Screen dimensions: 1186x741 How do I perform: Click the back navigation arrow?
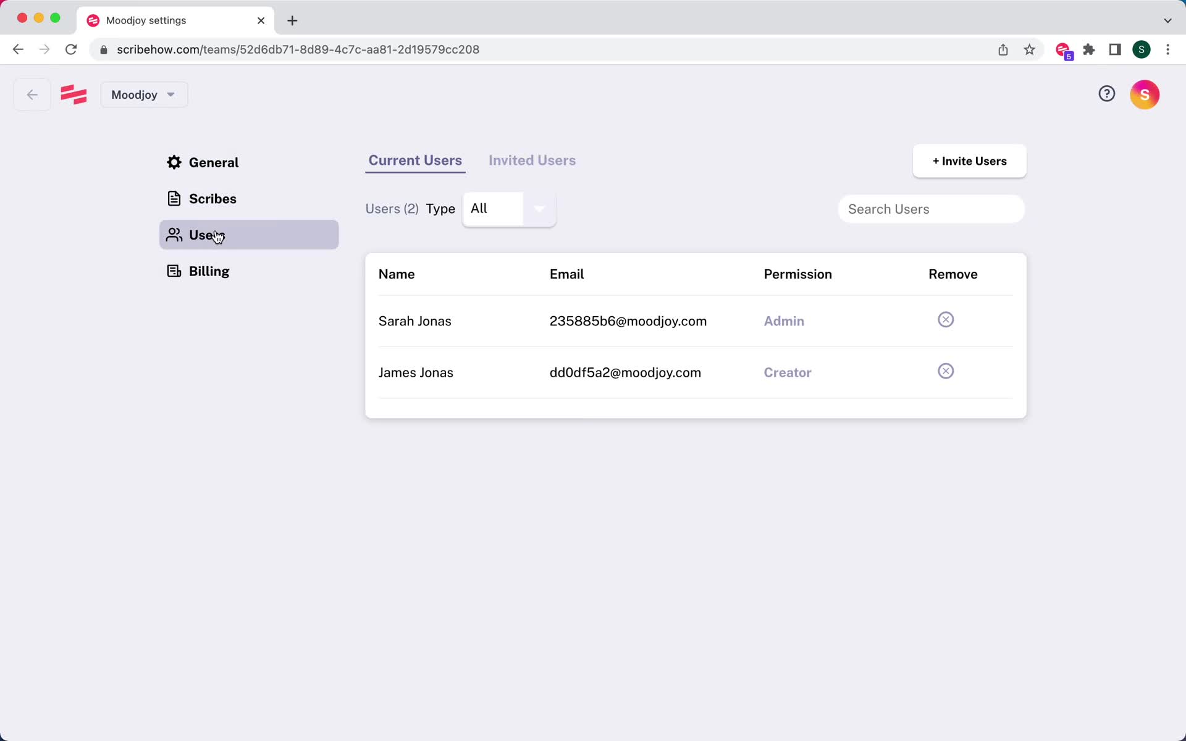[x=32, y=94]
